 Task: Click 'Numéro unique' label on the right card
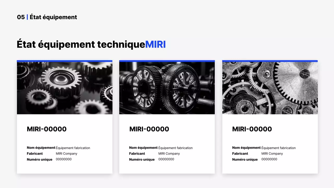245,159
